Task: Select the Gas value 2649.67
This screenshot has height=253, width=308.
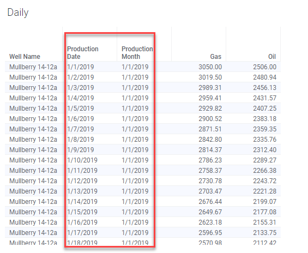Action: (x=210, y=212)
